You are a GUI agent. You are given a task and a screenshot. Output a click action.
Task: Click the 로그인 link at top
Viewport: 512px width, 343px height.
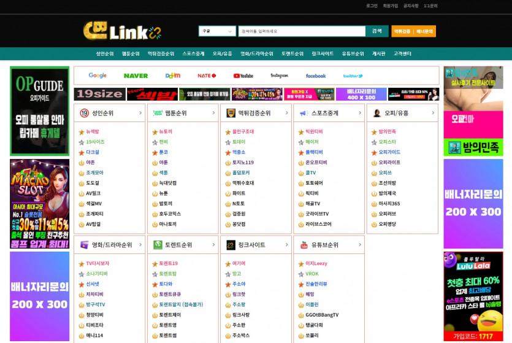(x=372, y=6)
